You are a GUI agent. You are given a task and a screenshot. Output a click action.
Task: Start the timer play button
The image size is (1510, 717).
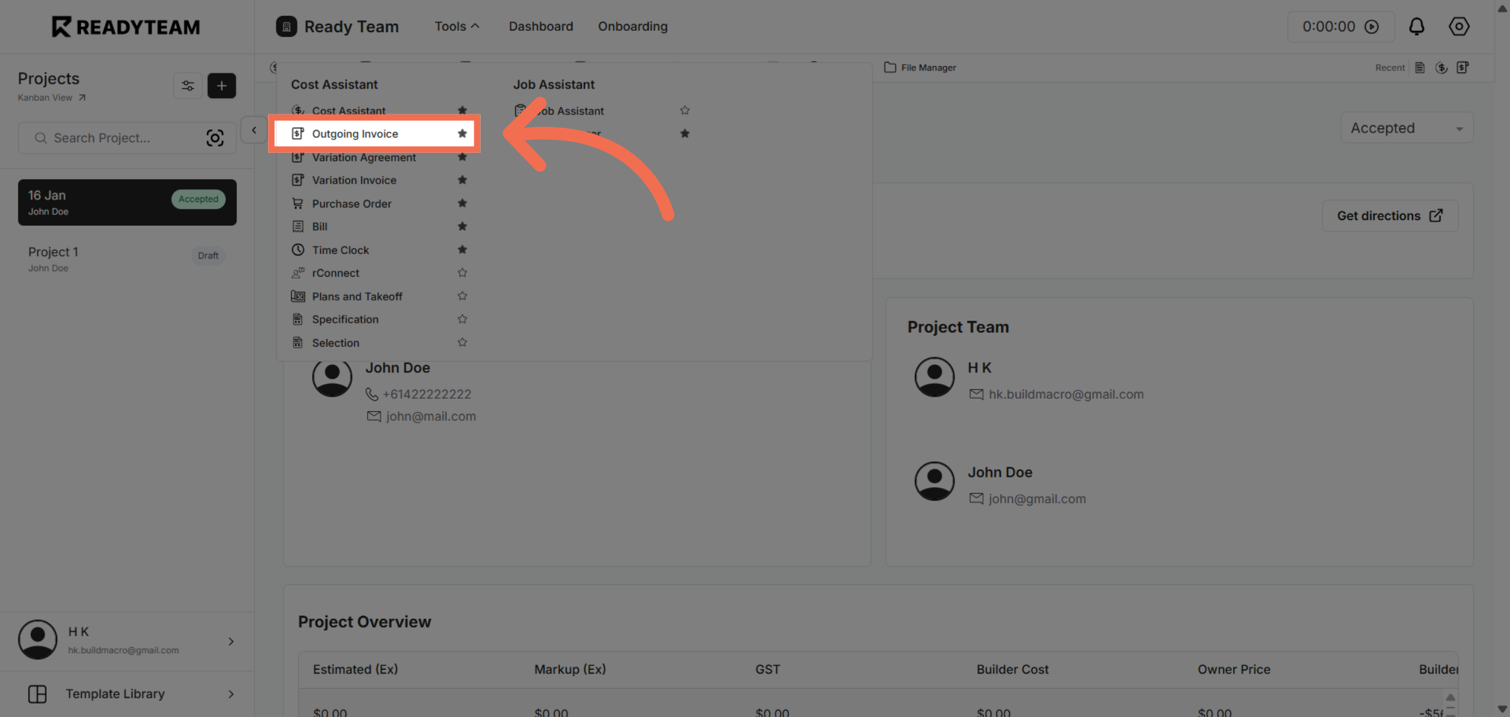click(1372, 26)
